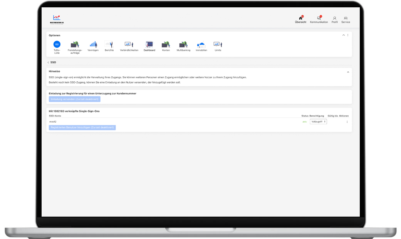
Task: Go to Übersicht home in header
Action: tap(300, 19)
